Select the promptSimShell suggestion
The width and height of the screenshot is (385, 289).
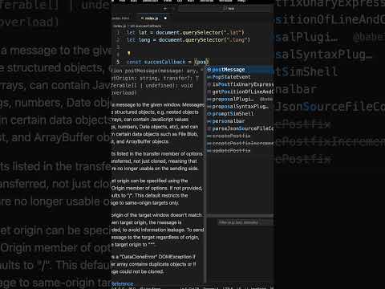tap(240, 114)
